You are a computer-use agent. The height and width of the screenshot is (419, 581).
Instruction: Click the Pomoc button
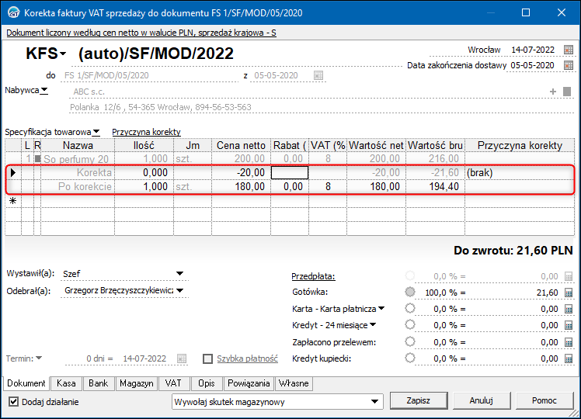[544, 400]
